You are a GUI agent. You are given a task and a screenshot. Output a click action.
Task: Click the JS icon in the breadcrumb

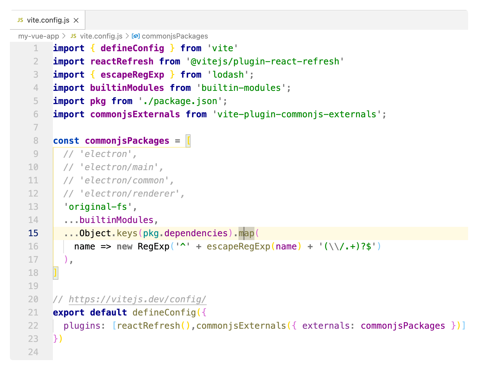(73, 36)
